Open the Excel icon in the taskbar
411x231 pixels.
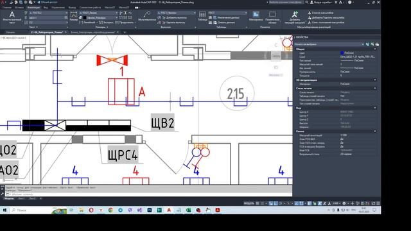188,210
